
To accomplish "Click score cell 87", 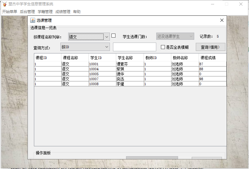I will click(213, 64).
